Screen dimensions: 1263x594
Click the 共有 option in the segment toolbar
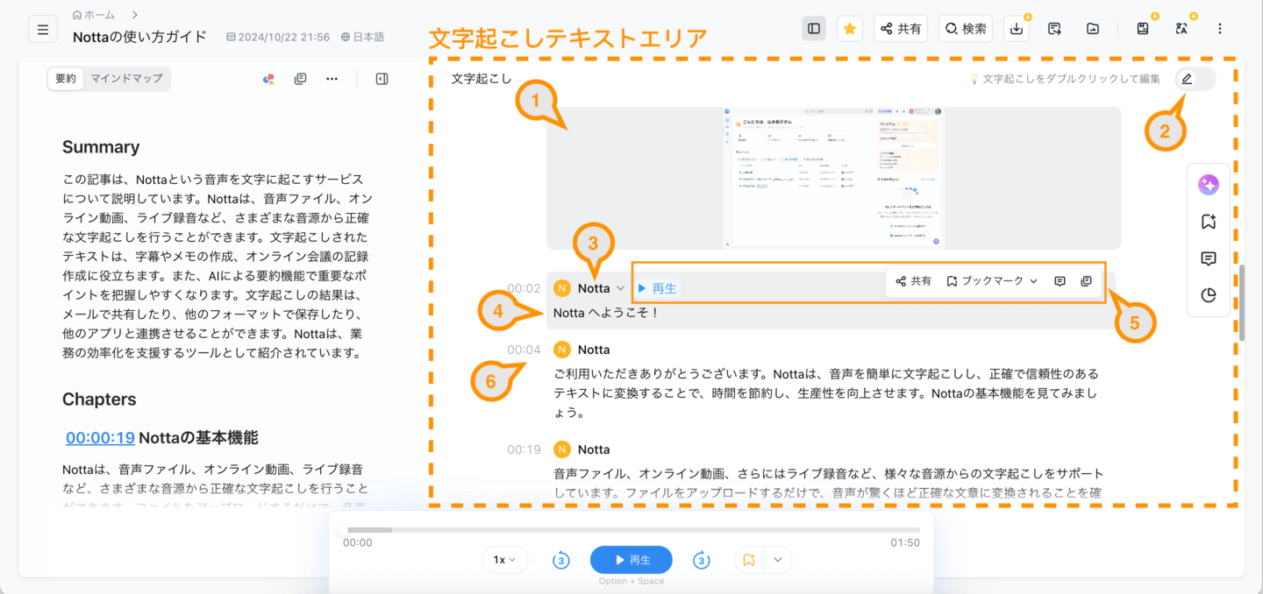click(x=914, y=281)
